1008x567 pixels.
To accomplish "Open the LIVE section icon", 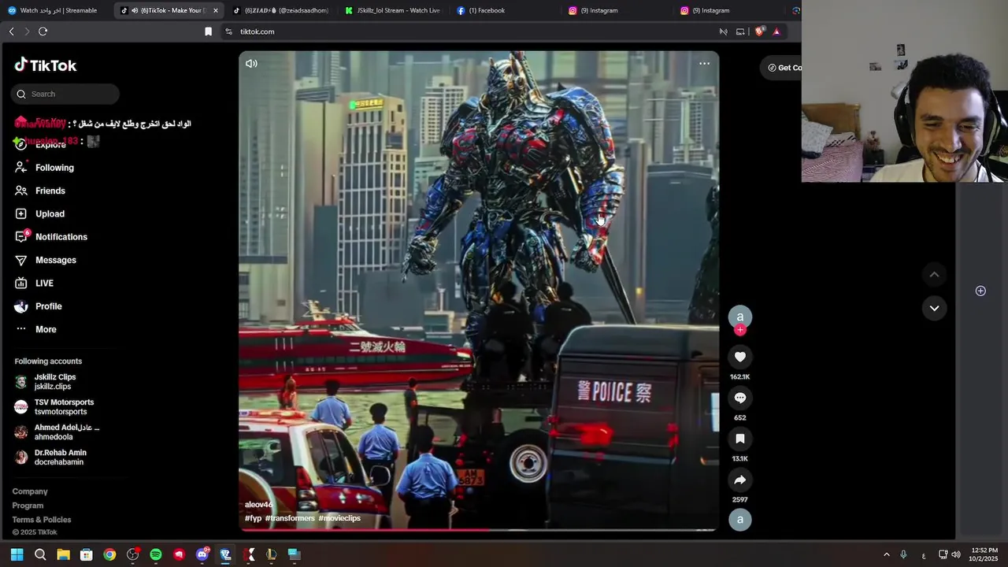I will coord(20,283).
